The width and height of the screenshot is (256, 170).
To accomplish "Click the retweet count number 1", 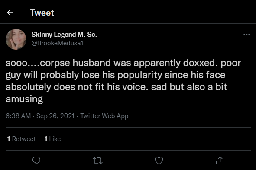I will pos(9,139).
